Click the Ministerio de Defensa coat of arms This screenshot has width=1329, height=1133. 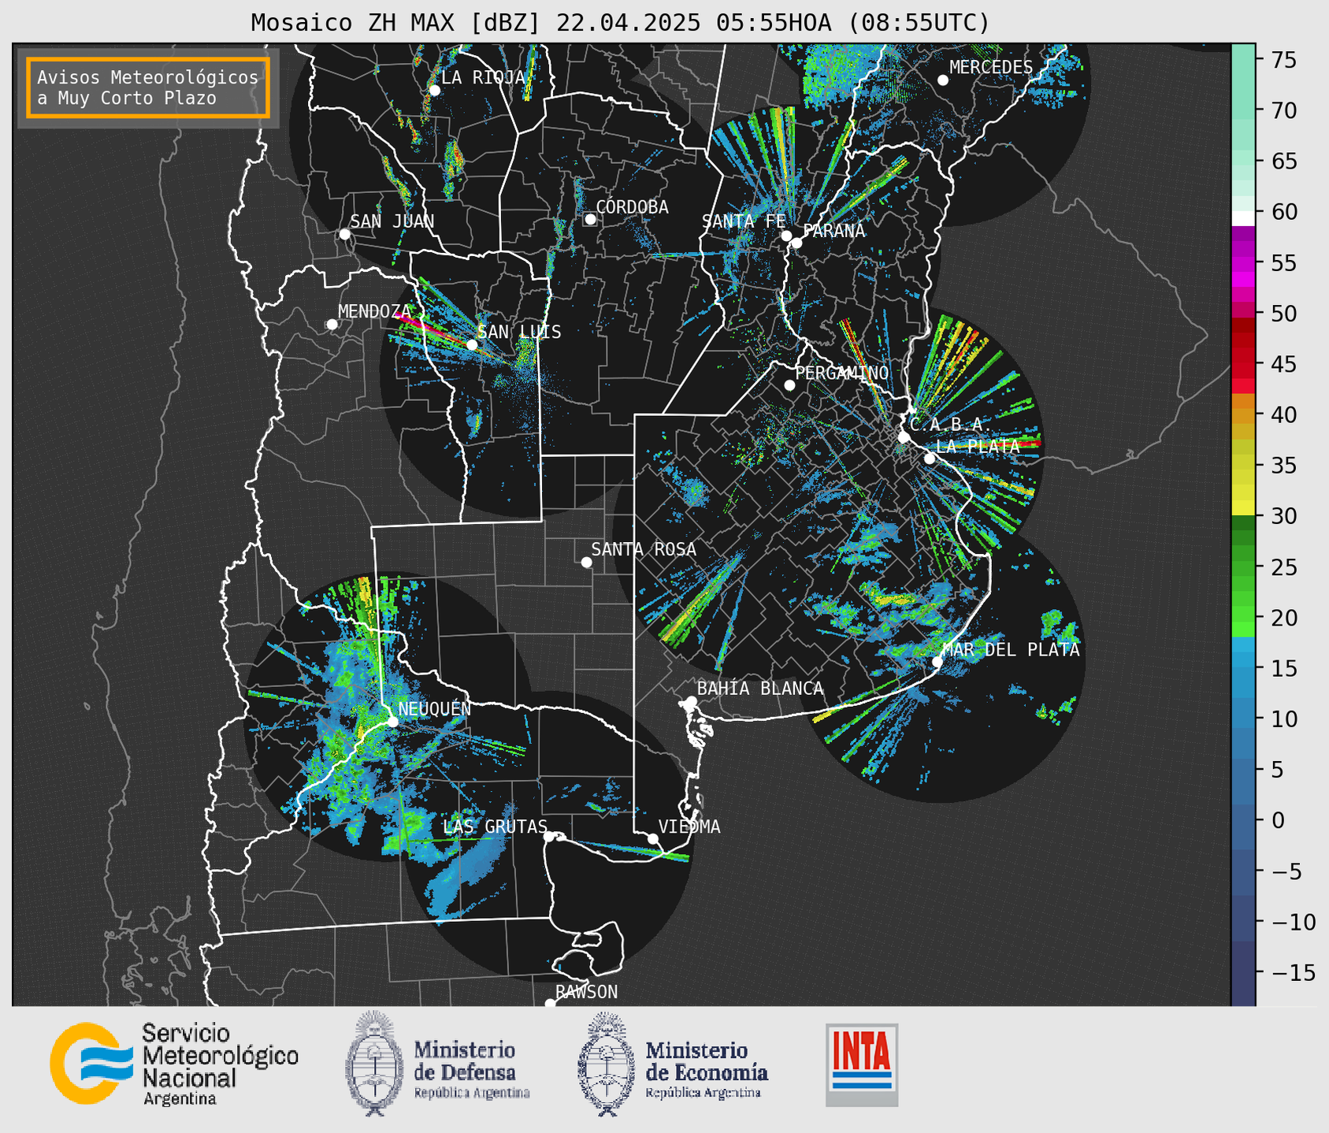pyautogui.click(x=373, y=1064)
